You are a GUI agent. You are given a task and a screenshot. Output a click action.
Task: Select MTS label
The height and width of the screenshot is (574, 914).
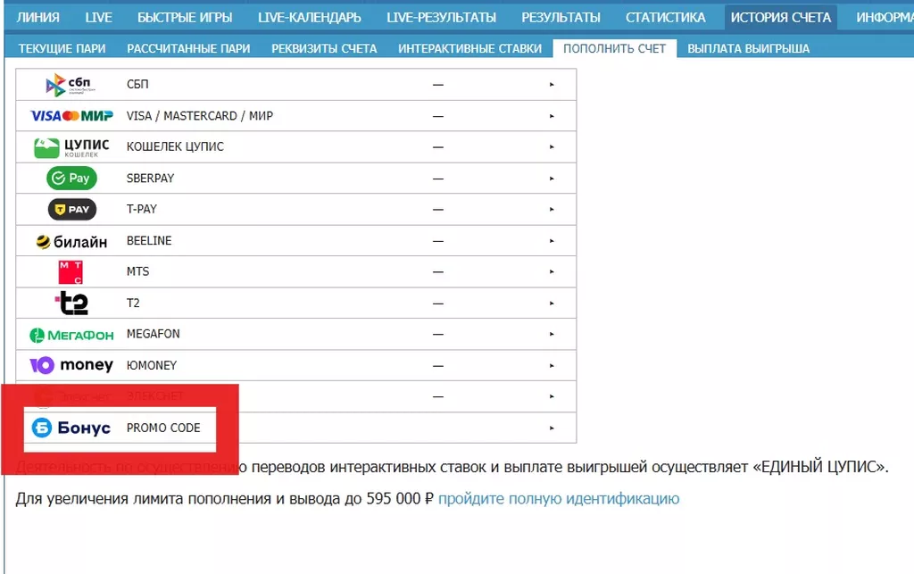click(x=137, y=271)
